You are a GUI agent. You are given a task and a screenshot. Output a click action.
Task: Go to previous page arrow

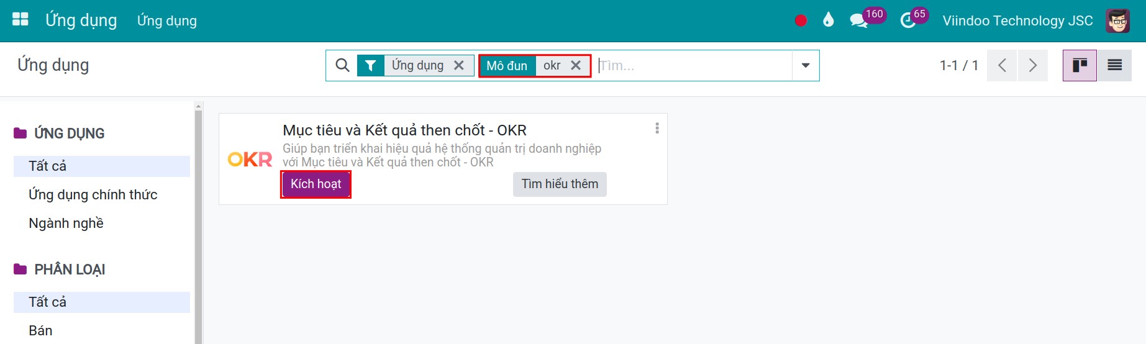click(x=1002, y=65)
